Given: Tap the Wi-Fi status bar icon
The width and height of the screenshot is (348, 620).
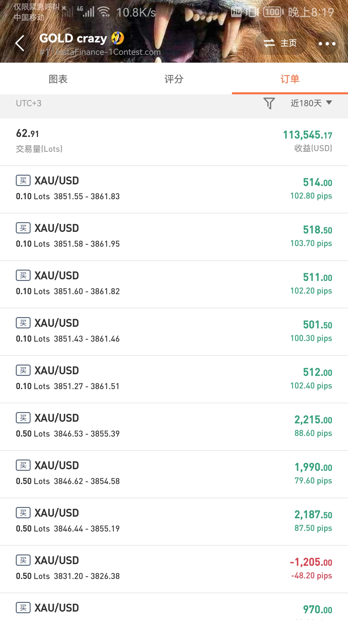Looking at the screenshot, I should 104,12.
